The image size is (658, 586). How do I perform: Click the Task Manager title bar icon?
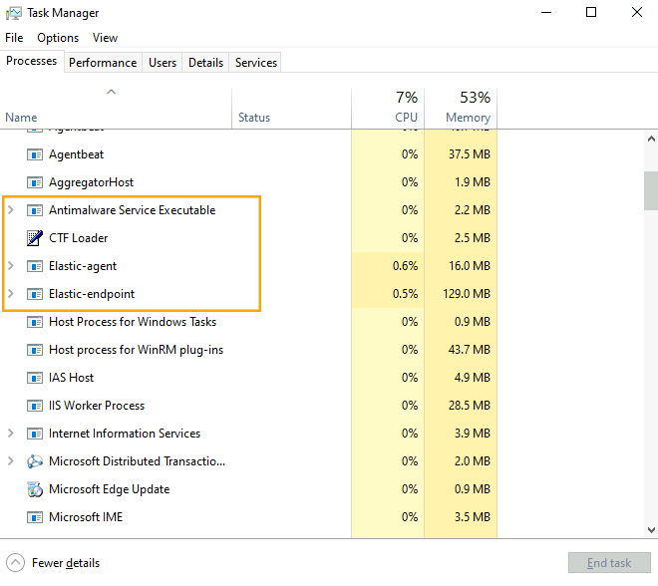13,13
